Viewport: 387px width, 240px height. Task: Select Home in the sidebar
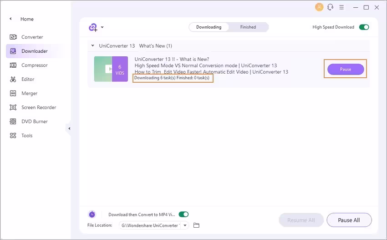point(27,19)
